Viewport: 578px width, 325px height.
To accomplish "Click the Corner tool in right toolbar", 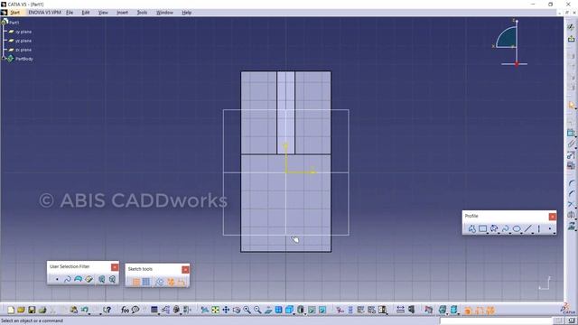I will pos(571,182).
